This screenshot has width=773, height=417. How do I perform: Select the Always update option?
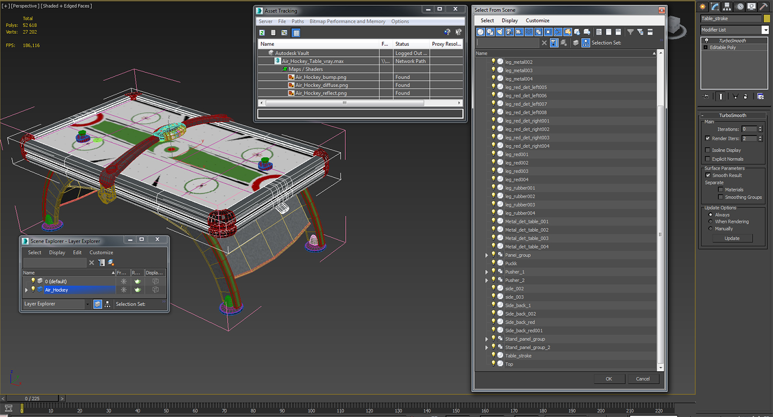coord(710,215)
